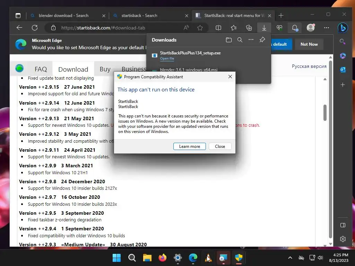Viewport: 355px width, 266px height.
Task: Open Microsoft 365 sidebar icon
Action: tap(343, 56)
